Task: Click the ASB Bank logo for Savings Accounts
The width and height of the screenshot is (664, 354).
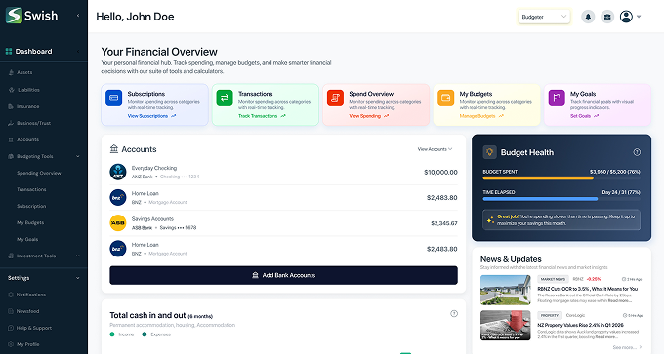Action: [118, 223]
